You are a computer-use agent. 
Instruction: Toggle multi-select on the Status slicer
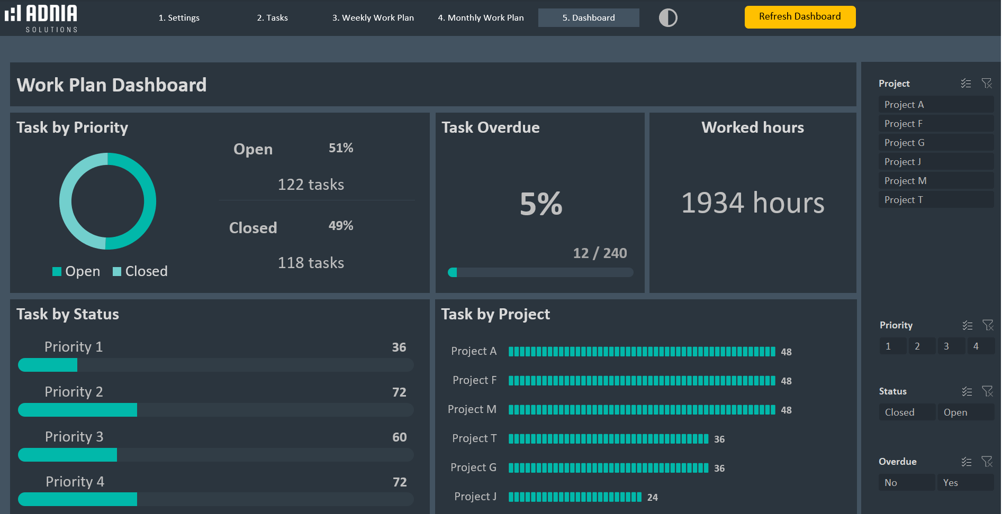[967, 391]
